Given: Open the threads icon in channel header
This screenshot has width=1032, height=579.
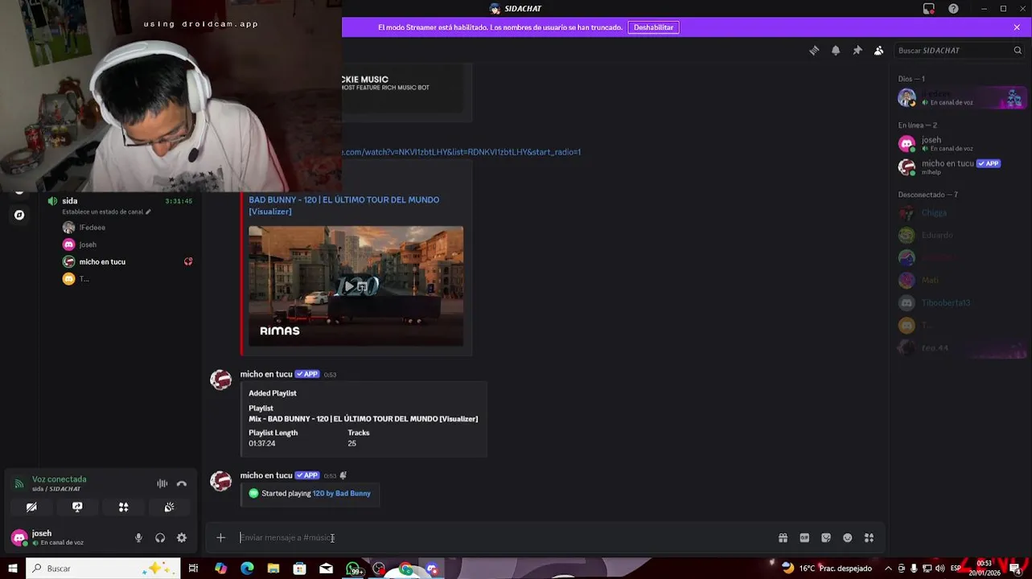Looking at the screenshot, I should click(814, 51).
